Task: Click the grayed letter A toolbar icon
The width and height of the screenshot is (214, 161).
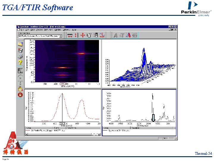Action: pos(115,35)
